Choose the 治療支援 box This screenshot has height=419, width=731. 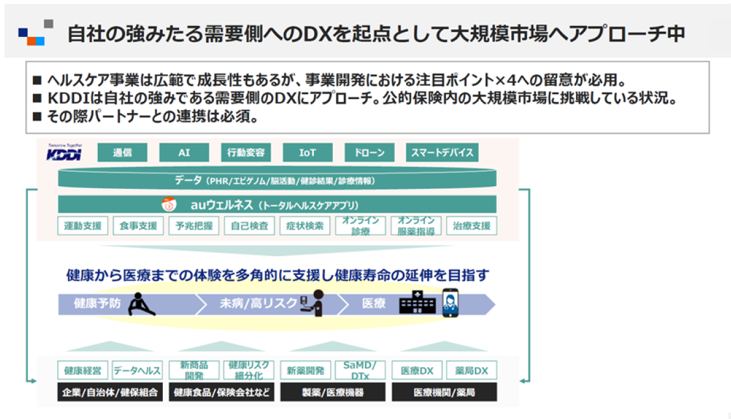coord(472,226)
